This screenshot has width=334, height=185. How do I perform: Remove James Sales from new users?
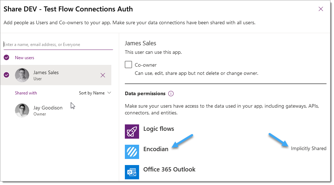coord(103,75)
